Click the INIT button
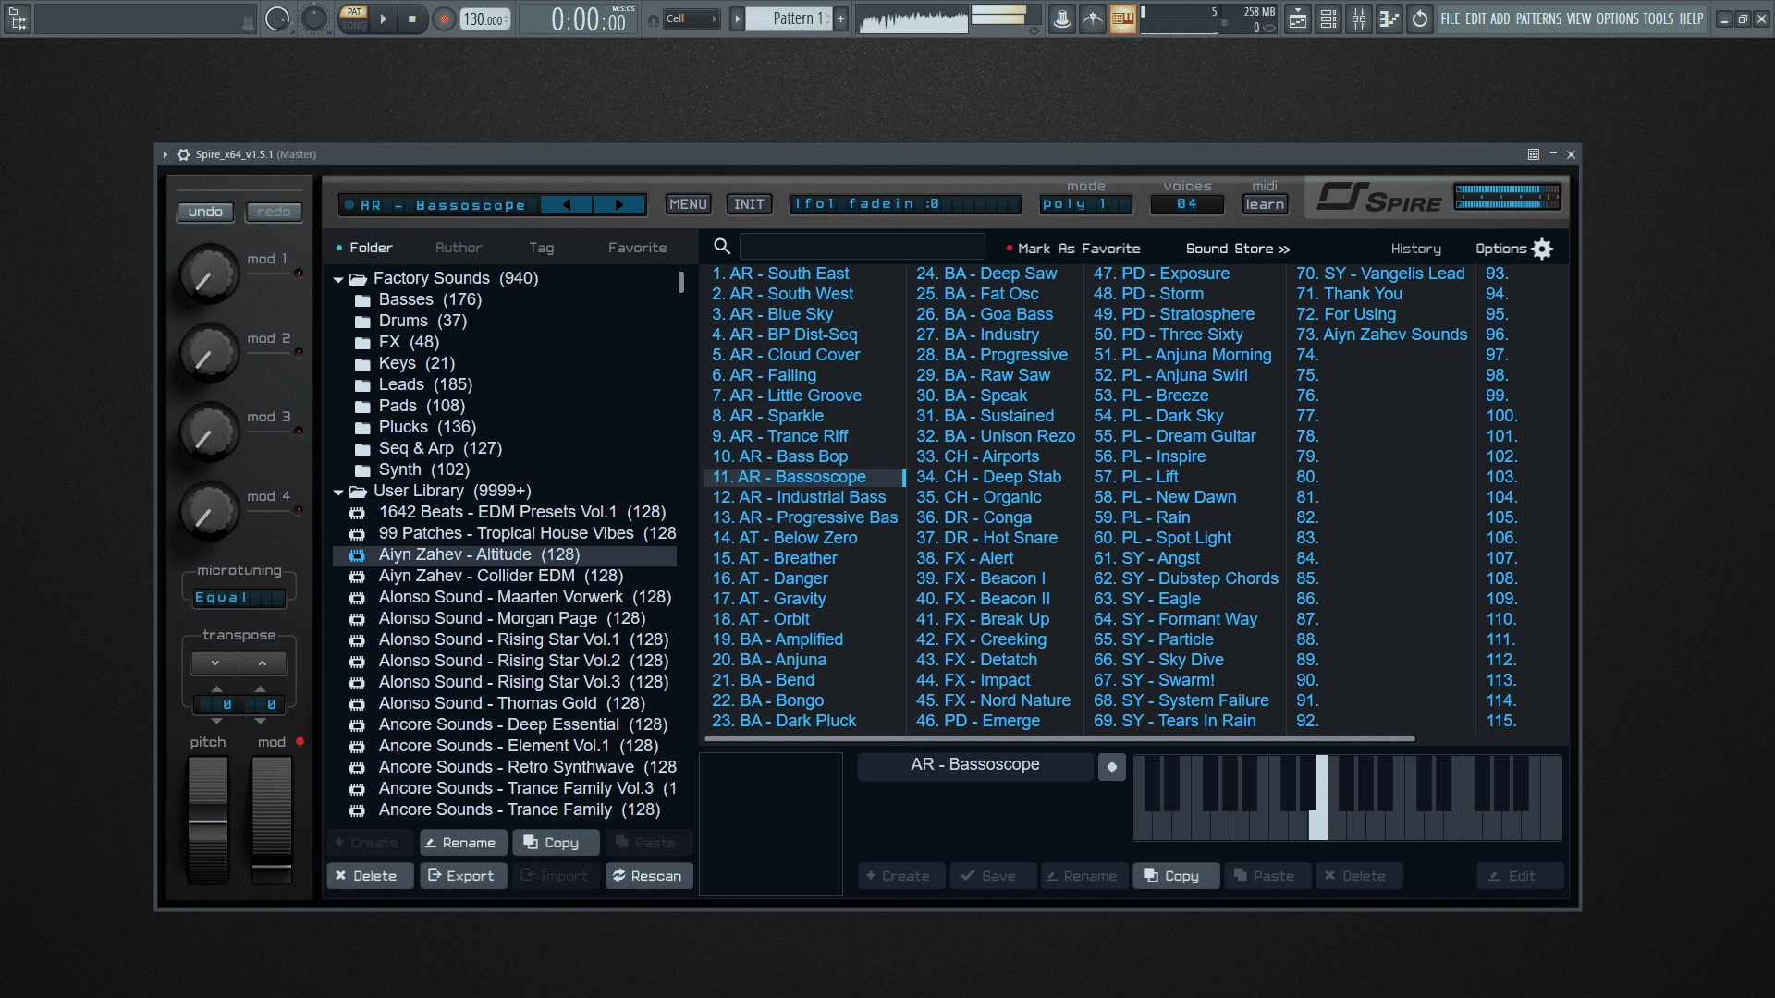Image resolution: width=1775 pixels, height=998 pixels. tap(749, 204)
